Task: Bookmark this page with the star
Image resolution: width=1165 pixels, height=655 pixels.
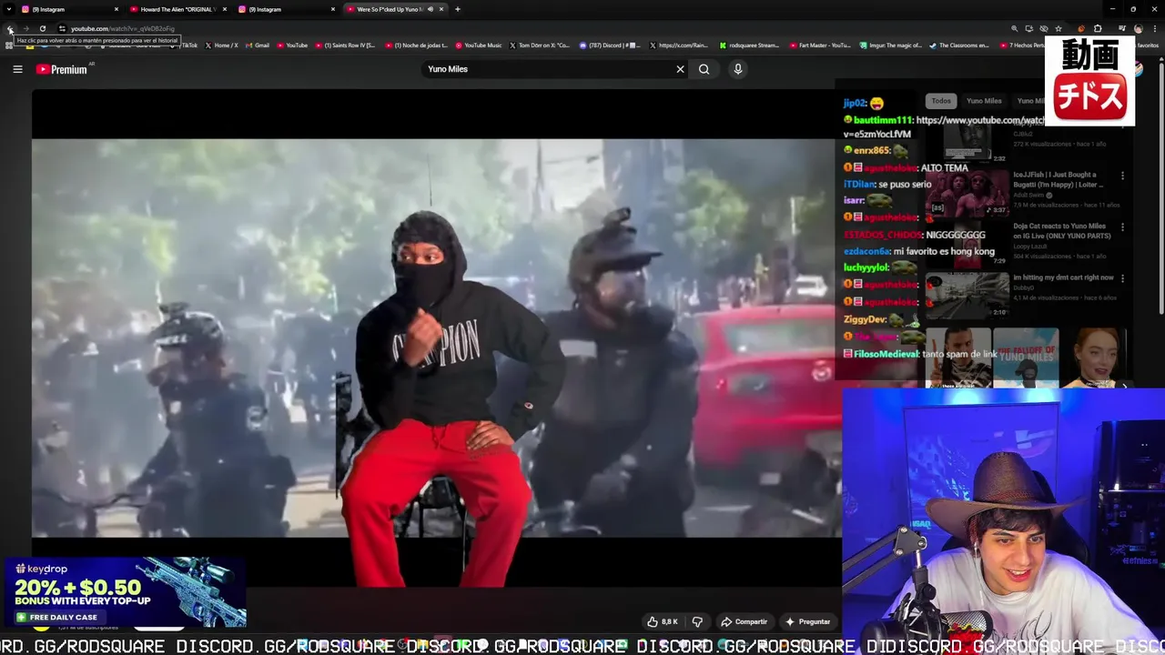Action: pyautogui.click(x=1059, y=29)
